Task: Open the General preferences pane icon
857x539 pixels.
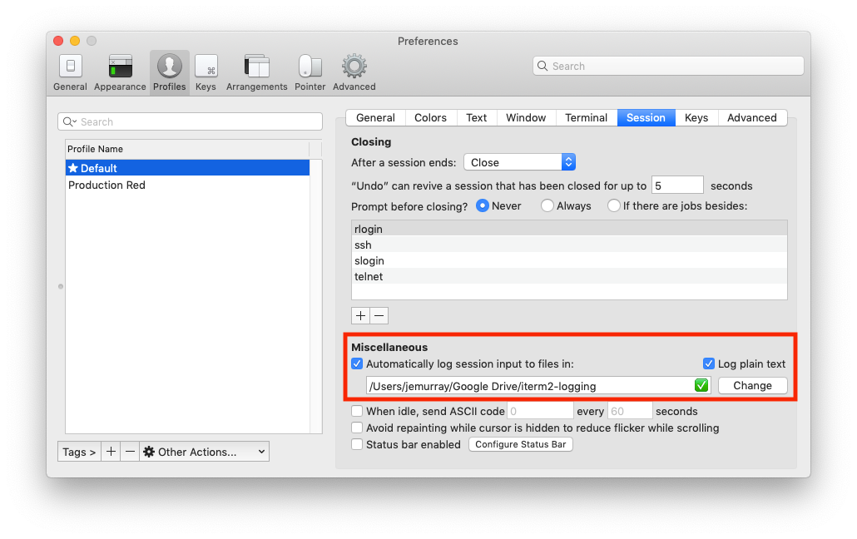Action: 70,72
